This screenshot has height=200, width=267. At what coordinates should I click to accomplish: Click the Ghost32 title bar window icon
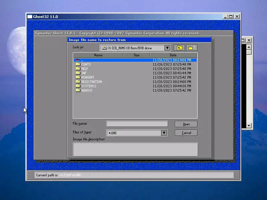[30, 16]
